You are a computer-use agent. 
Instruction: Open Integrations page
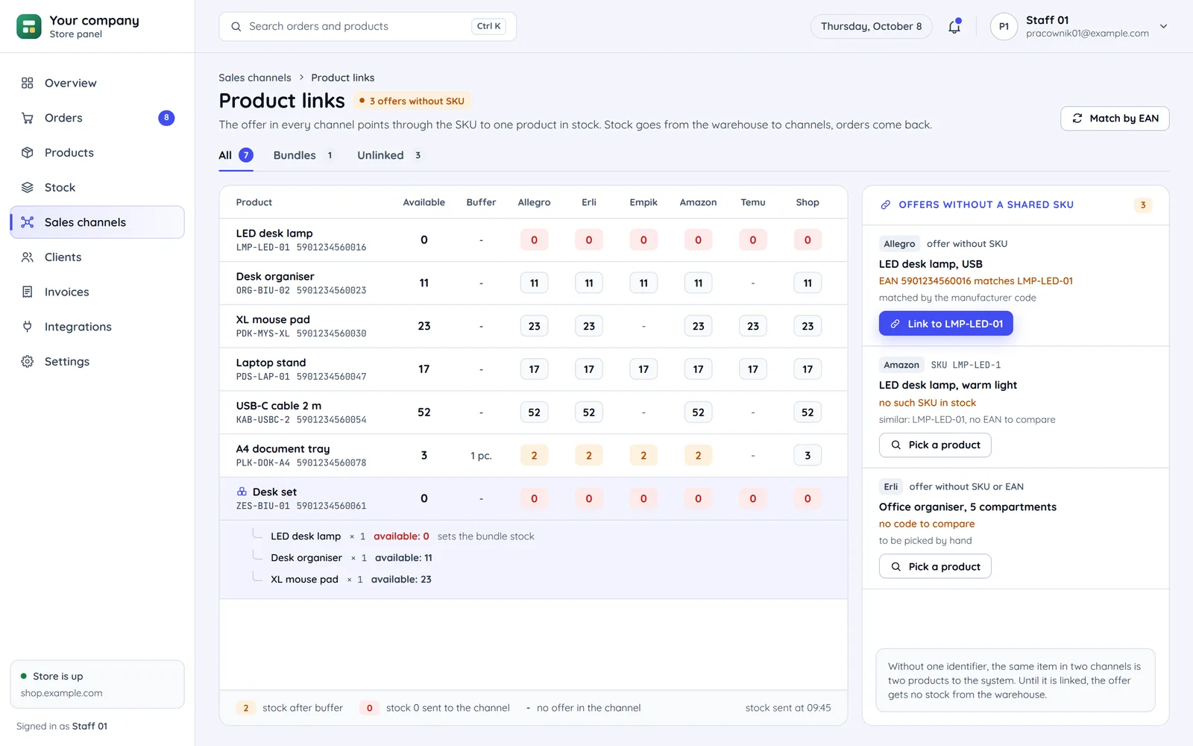(97, 327)
